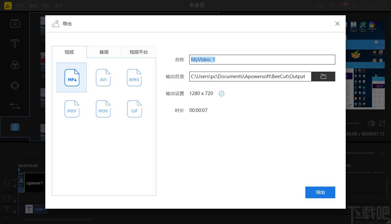This screenshot has height=224, width=391.
Task: Open the text tool in sidebar
Action: 15,44
